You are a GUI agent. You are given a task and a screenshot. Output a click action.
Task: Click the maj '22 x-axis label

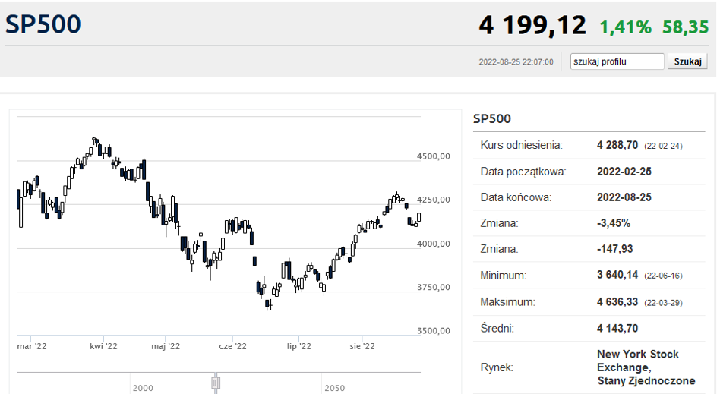166,346
